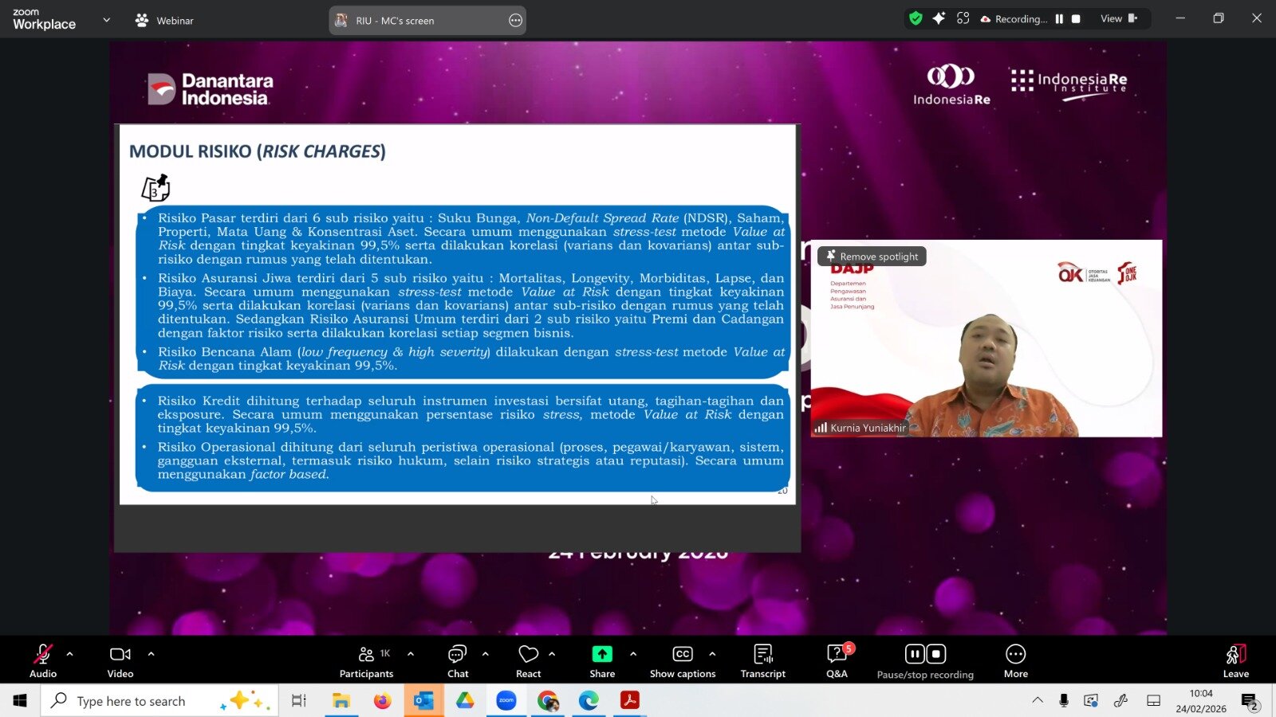Open the More options menu
This screenshot has width=1276, height=717.
(x=1015, y=660)
